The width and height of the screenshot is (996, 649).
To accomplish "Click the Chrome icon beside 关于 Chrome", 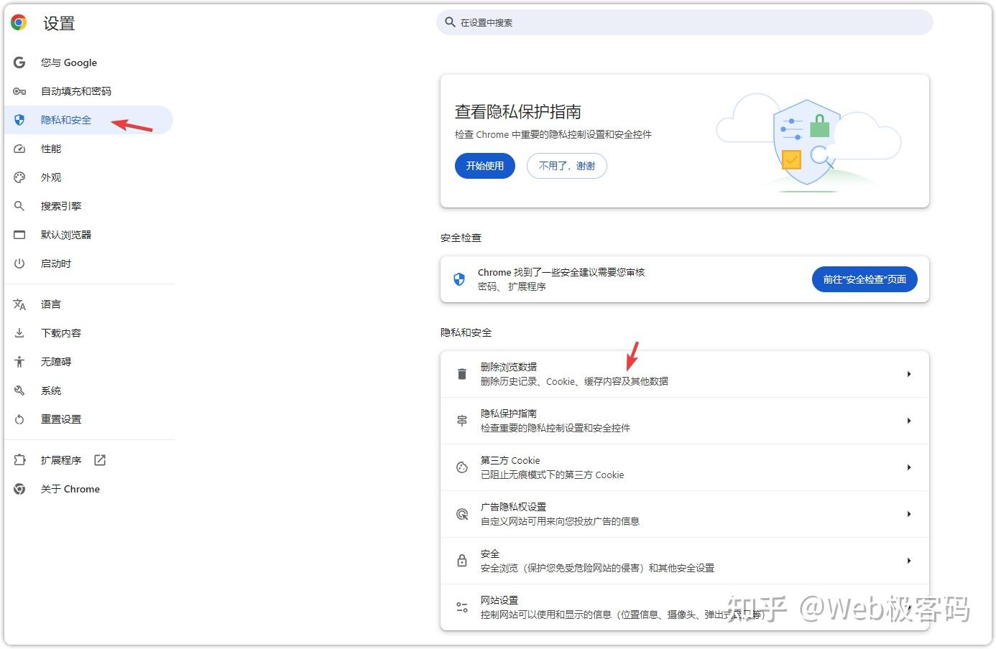I will point(19,489).
